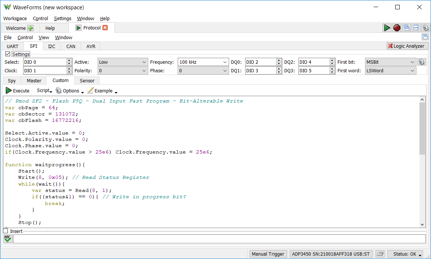
Task: Click the red Stop all instruments icon
Action: [397, 28]
